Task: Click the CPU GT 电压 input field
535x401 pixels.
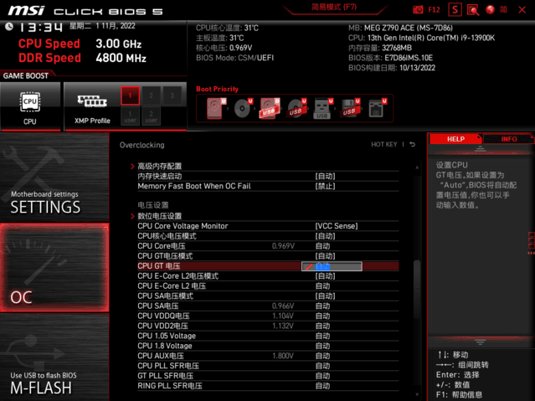Action: (x=332, y=266)
